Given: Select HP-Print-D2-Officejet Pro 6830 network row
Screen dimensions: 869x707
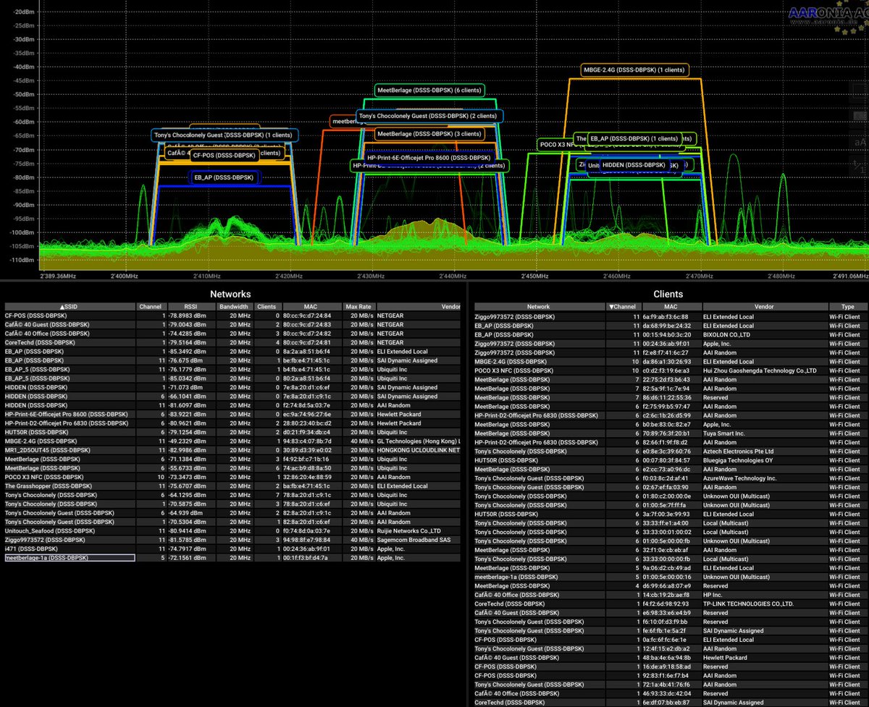Looking at the screenshot, I should click(232, 423).
